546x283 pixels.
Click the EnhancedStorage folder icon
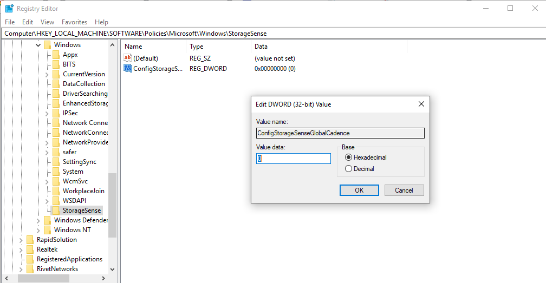tap(56, 103)
